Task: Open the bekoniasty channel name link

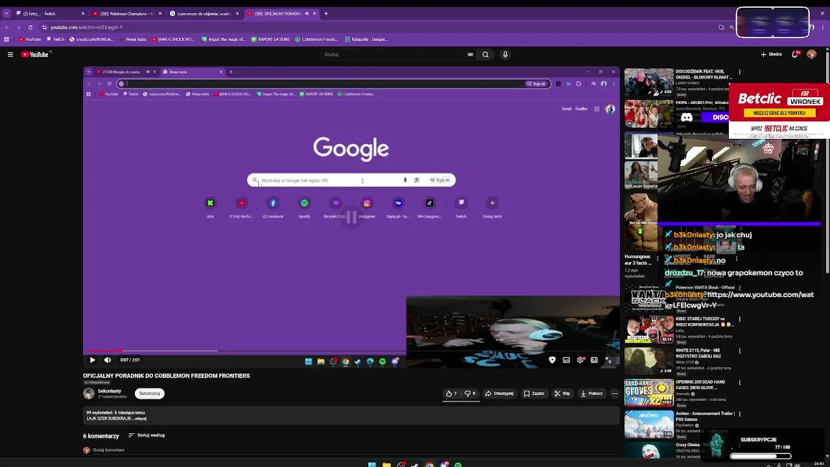Action: pyautogui.click(x=110, y=391)
